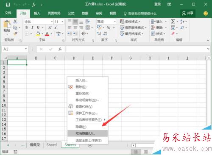Click the increase indent icon
The height and width of the screenshot is (155, 212).
[75, 33]
